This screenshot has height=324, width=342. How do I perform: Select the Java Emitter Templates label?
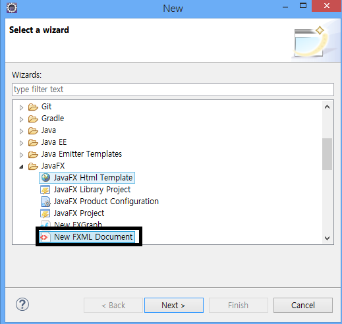point(82,154)
